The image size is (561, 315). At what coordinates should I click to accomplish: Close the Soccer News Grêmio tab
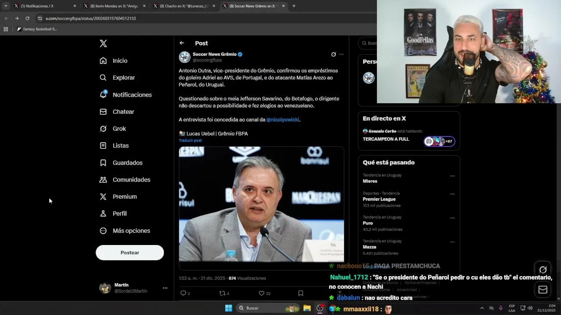(284, 6)
